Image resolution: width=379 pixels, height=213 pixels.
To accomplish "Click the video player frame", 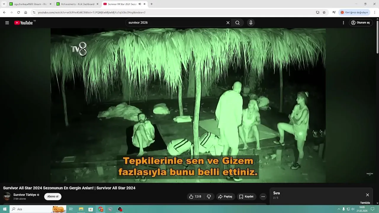I will click(x=188, y=105).
